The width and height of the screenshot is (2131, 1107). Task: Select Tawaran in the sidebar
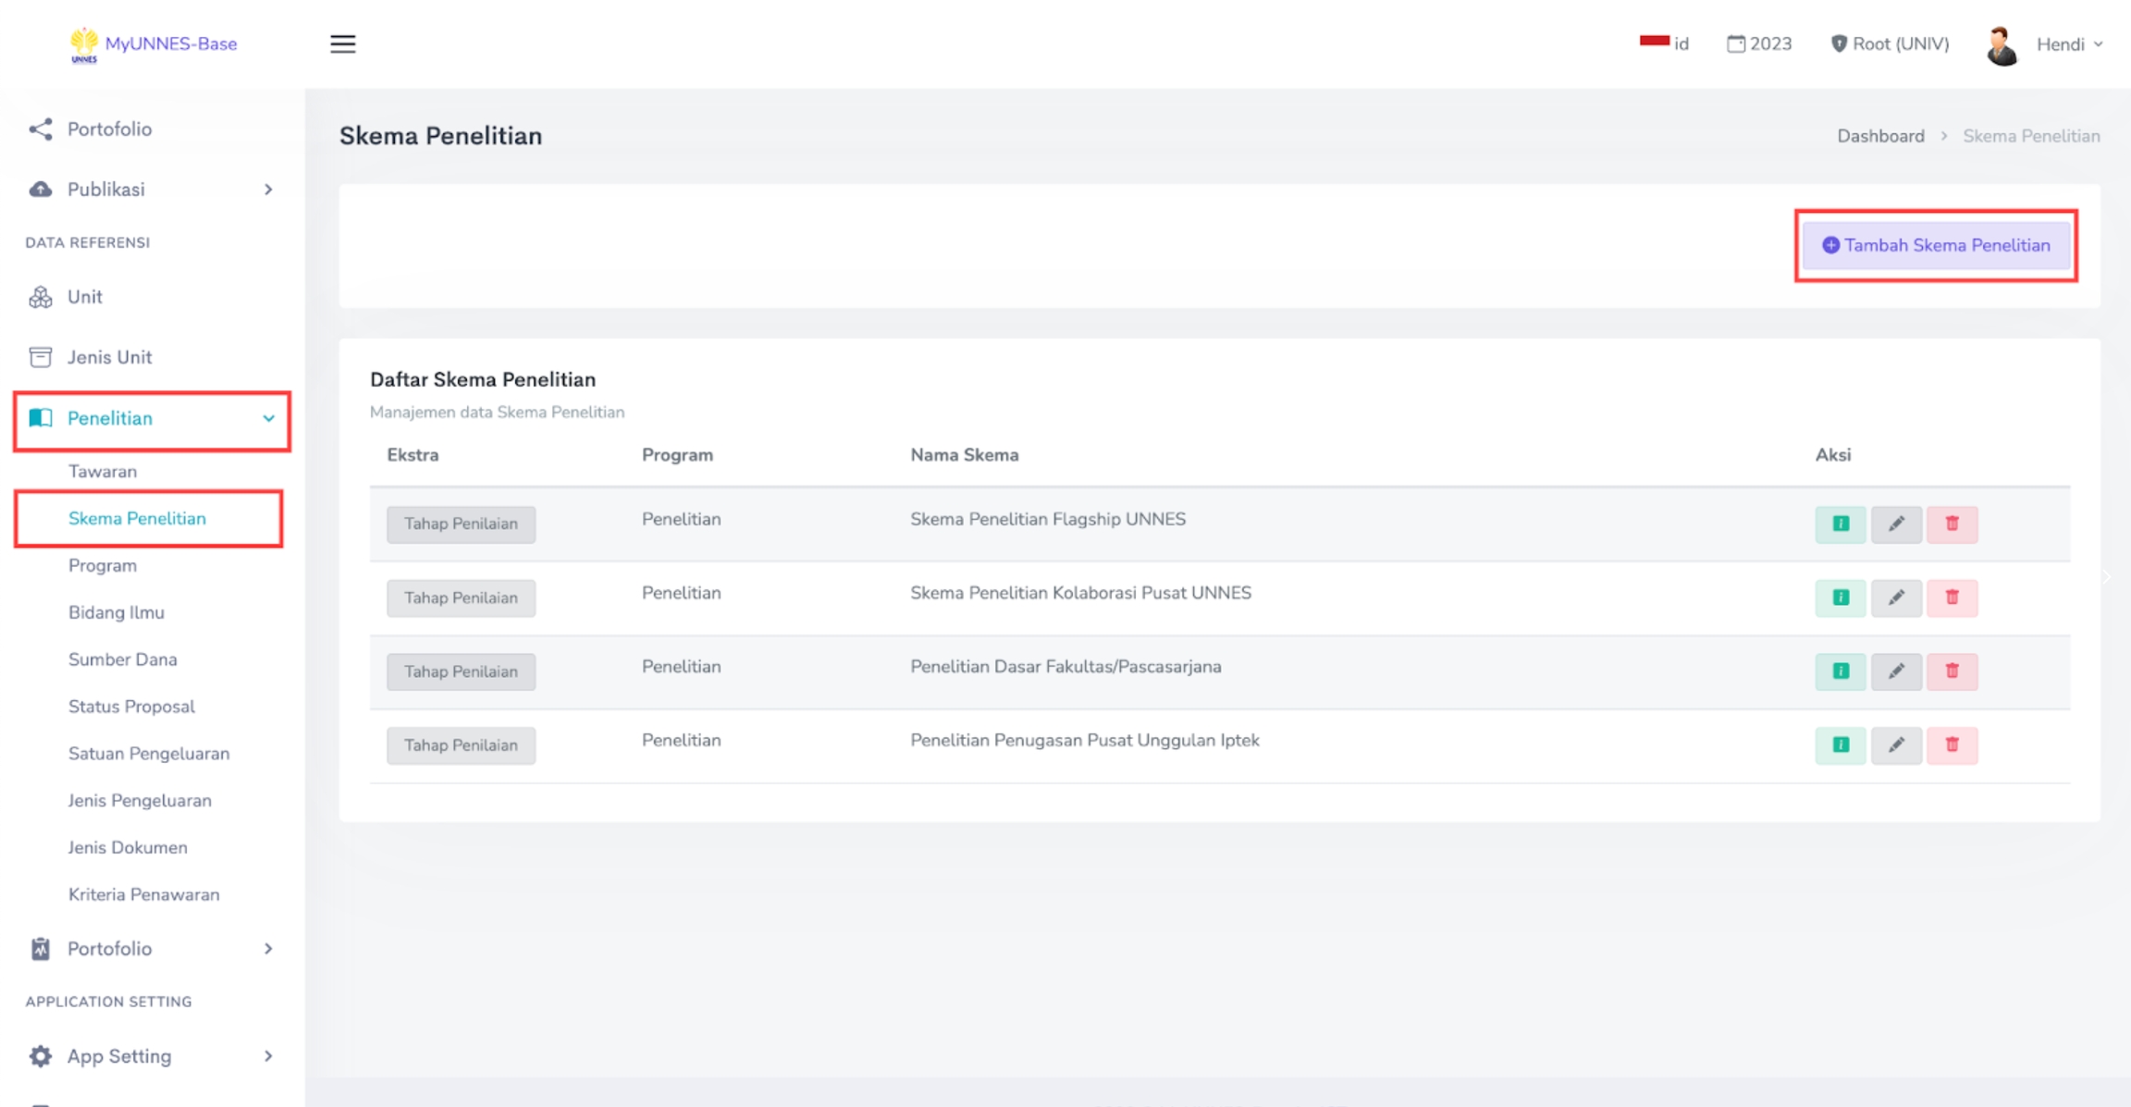tap(103, 472)
